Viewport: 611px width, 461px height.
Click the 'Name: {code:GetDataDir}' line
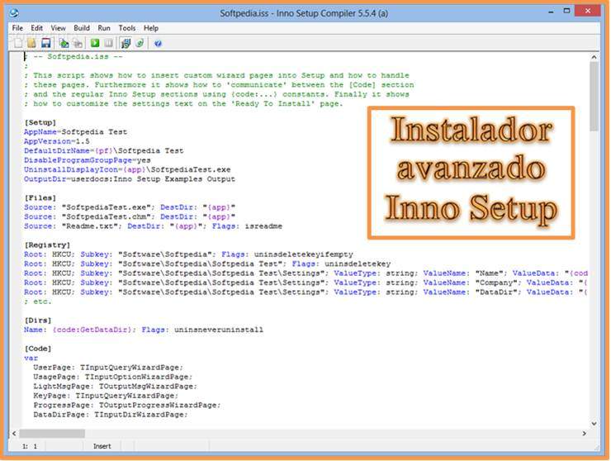(x=144, y=330)
